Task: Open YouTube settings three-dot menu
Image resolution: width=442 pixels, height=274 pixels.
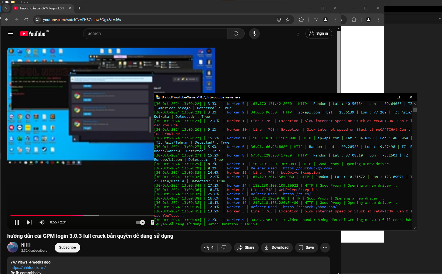Action: click(298, 34)
